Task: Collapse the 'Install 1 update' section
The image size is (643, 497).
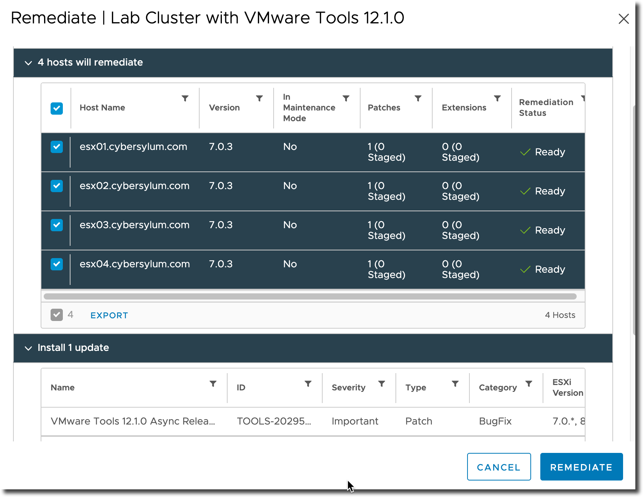Action: point(28,348)
